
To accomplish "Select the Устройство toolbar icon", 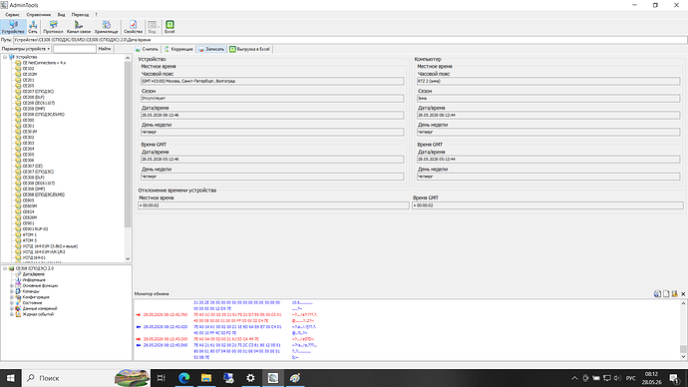I will pyautogui.click(x=13, y=27).
